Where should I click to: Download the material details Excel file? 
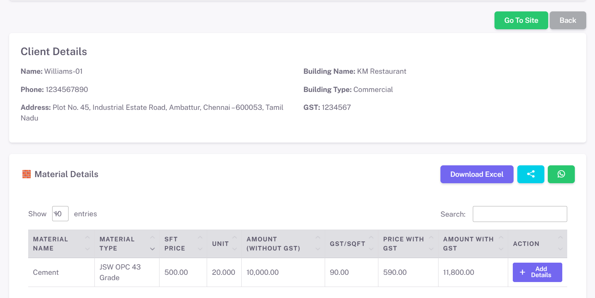point(477,174)
